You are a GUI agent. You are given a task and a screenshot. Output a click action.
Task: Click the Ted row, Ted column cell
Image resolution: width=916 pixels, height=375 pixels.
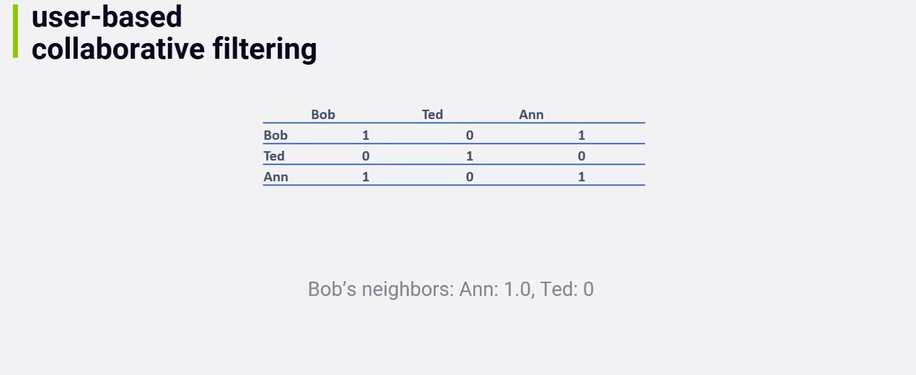pos(469,156)
